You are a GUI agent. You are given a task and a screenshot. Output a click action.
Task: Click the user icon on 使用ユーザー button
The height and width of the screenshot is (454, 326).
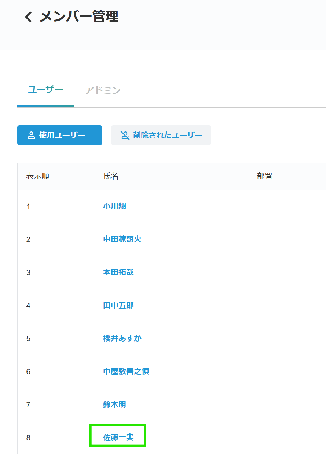point(31,135)
